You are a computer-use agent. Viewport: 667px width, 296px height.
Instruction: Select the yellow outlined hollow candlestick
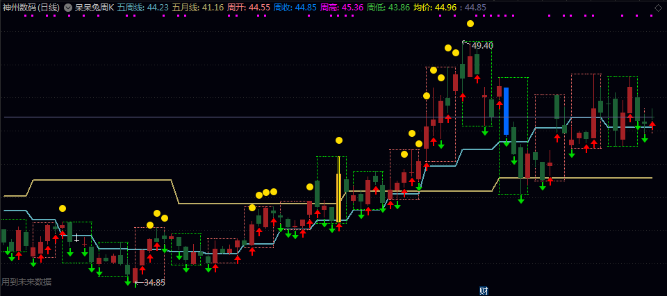[339, 189]
